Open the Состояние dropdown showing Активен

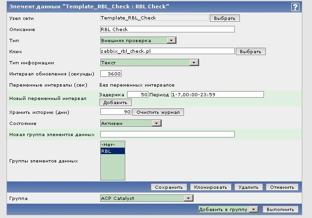pyautogui.click(x=131, y=123)
